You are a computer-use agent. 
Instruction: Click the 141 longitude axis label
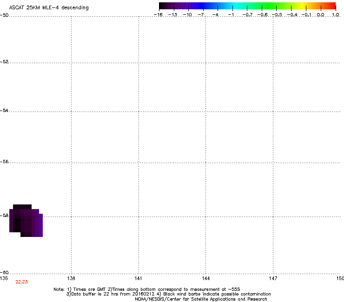(x=138, y=278)
